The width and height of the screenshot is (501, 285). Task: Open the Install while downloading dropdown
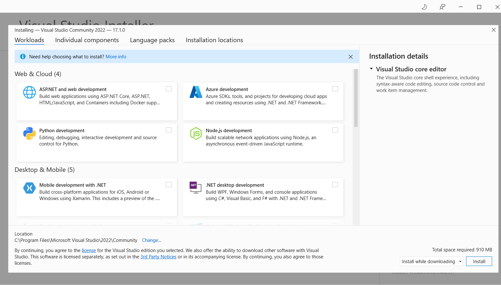(x=432, y=261)
